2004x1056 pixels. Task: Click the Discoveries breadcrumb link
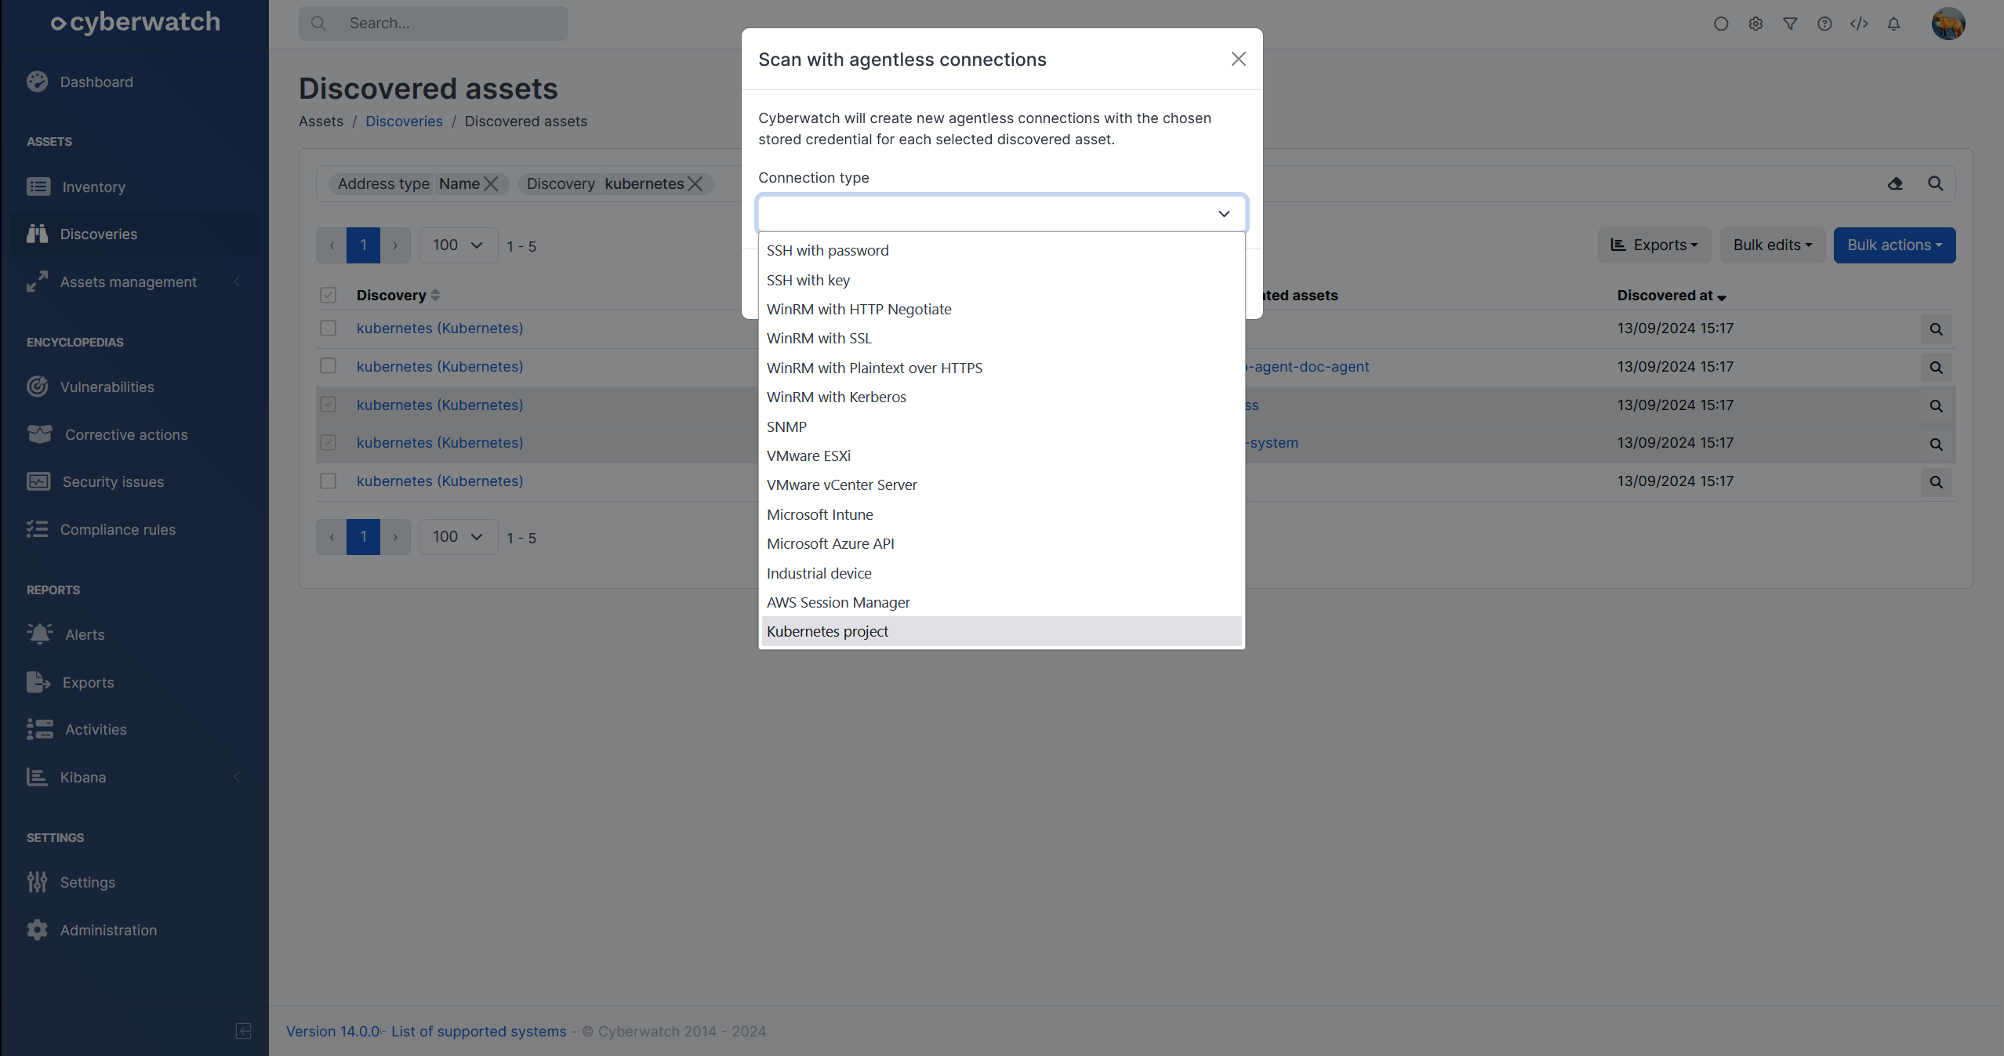404,122
